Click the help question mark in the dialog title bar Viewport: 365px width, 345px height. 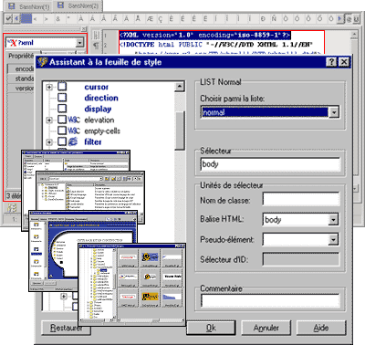pos(331,62)
